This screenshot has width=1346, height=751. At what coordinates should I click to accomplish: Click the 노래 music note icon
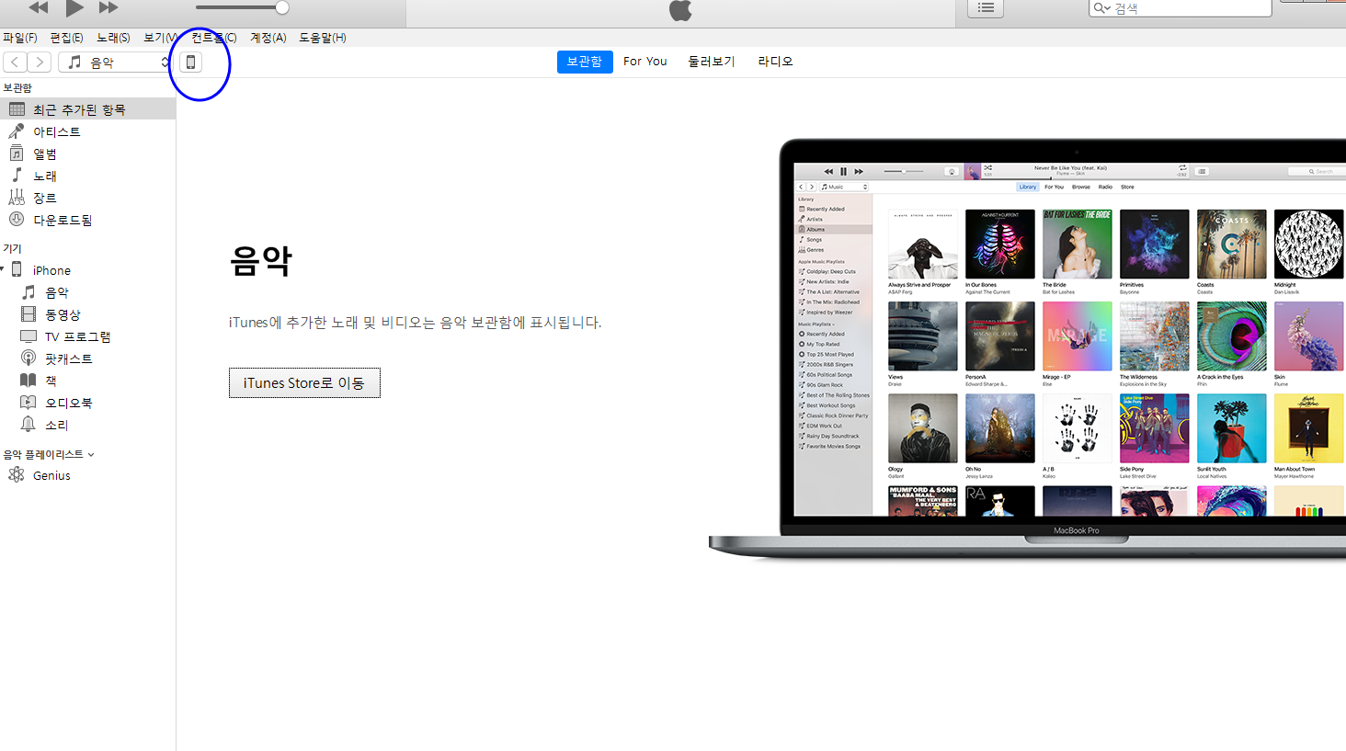click(17, 175)
